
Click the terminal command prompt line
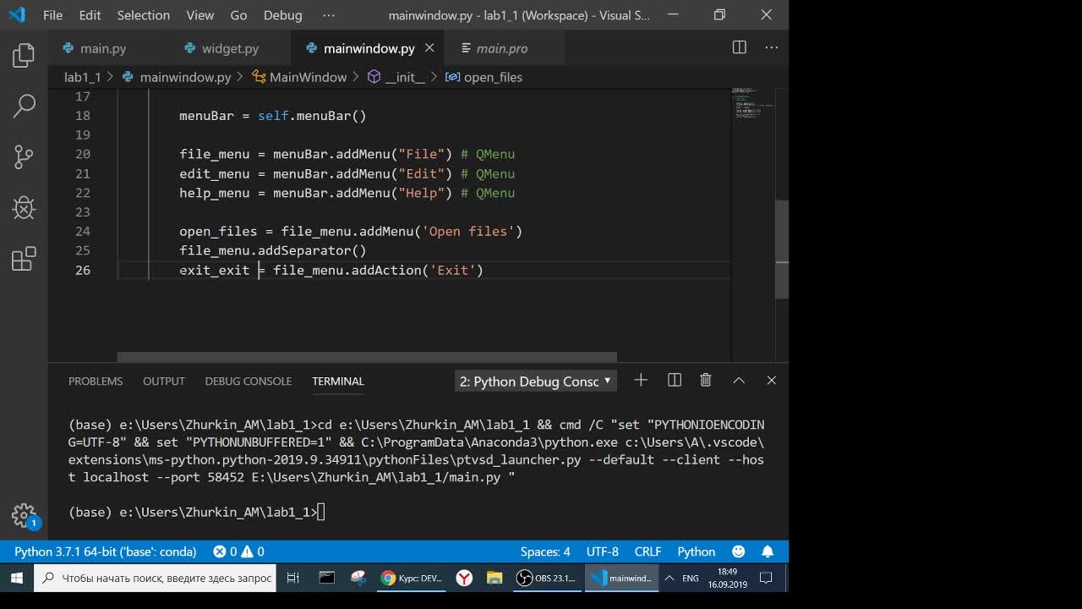pyautogui.click(x=197, y=513)
